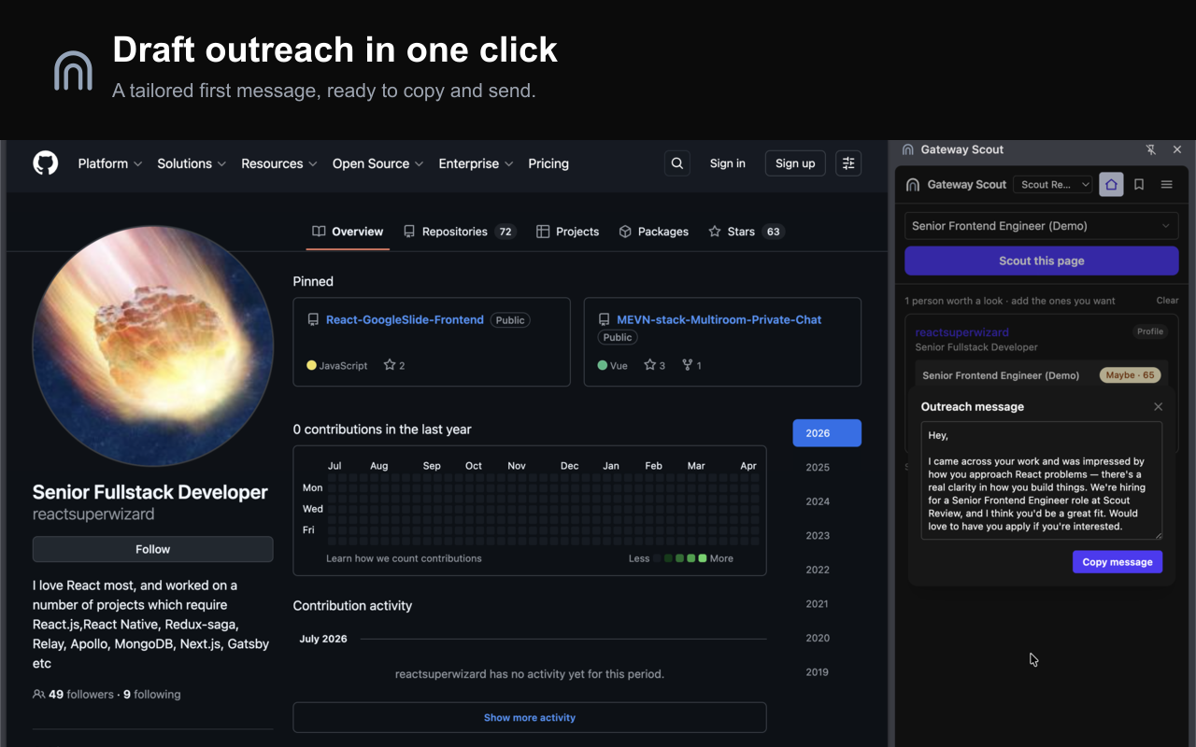
Task: Open reactsuperwizard link in Gateway Scout panel
Action: coord(962,332)
